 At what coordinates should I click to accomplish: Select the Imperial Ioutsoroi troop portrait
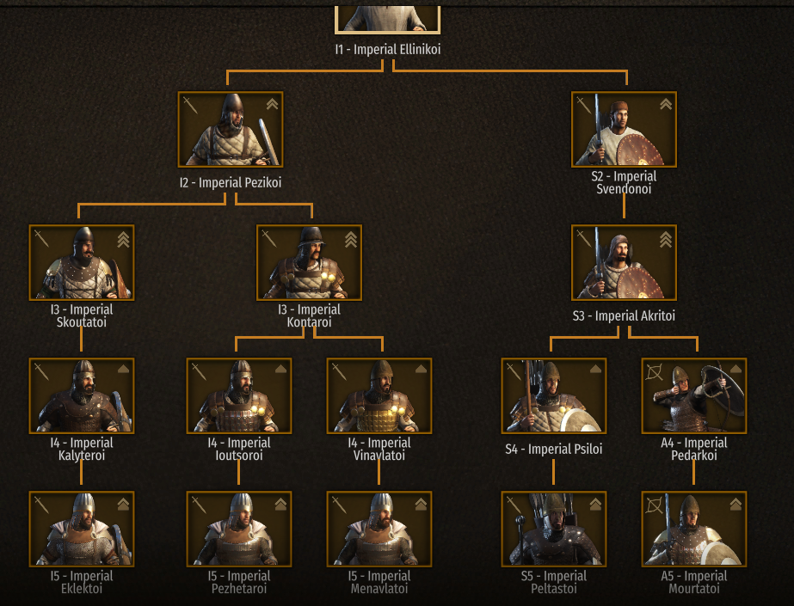coord(239,395)
